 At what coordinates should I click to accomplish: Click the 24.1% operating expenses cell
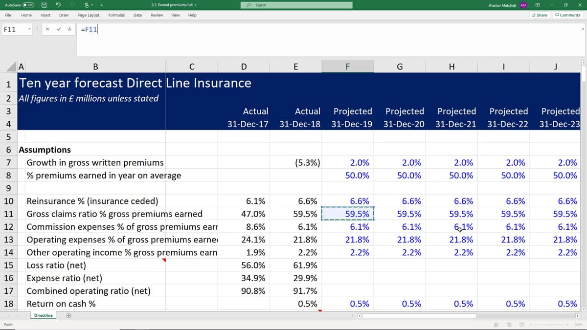(244, 240)
